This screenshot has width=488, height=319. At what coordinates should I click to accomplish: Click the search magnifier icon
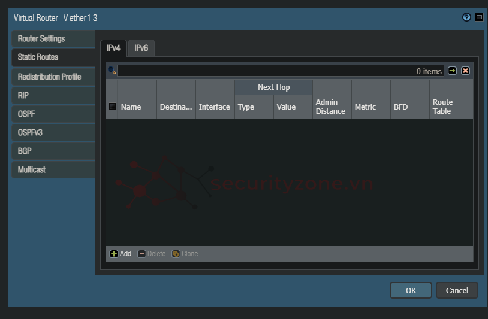point(112,71)
